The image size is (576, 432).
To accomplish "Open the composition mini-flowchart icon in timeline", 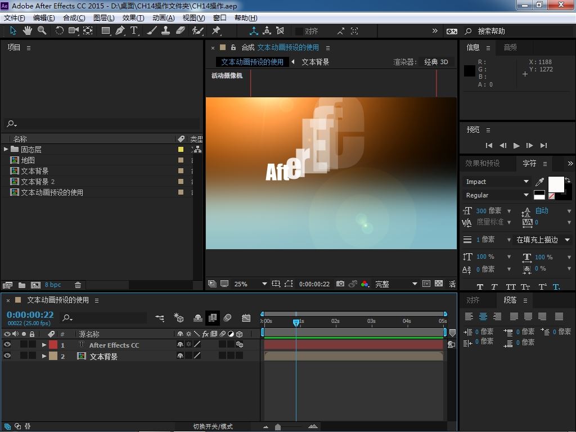I will [160, 318].
